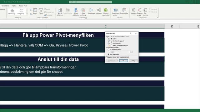Click OK in Importera data dialog
This screenshot has width=200, height=112.
(x=123, y=61)
